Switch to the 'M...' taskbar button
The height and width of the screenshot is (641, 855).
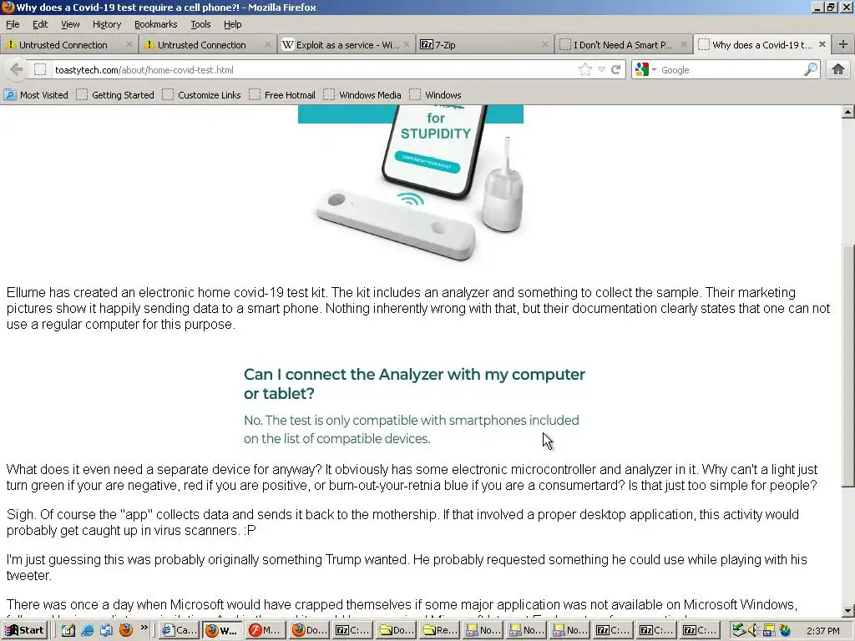point(266,630)
